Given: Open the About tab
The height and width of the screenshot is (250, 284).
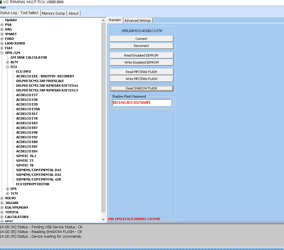Looking at the screenshot, I should [73, 13].
